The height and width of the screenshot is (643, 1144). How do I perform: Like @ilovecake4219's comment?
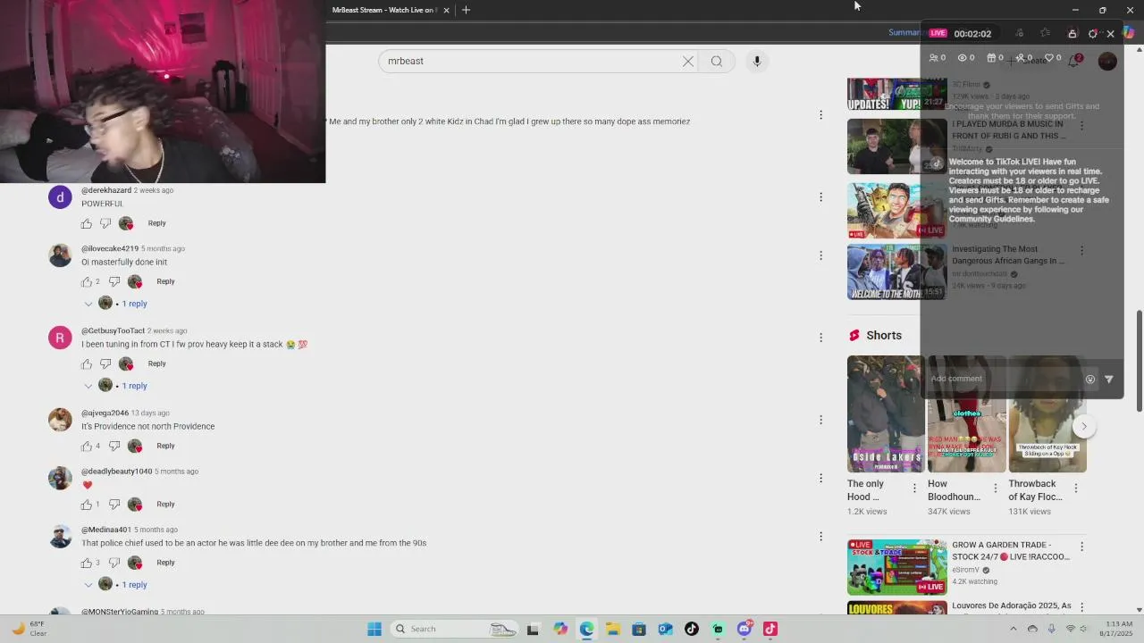(87, 281)
